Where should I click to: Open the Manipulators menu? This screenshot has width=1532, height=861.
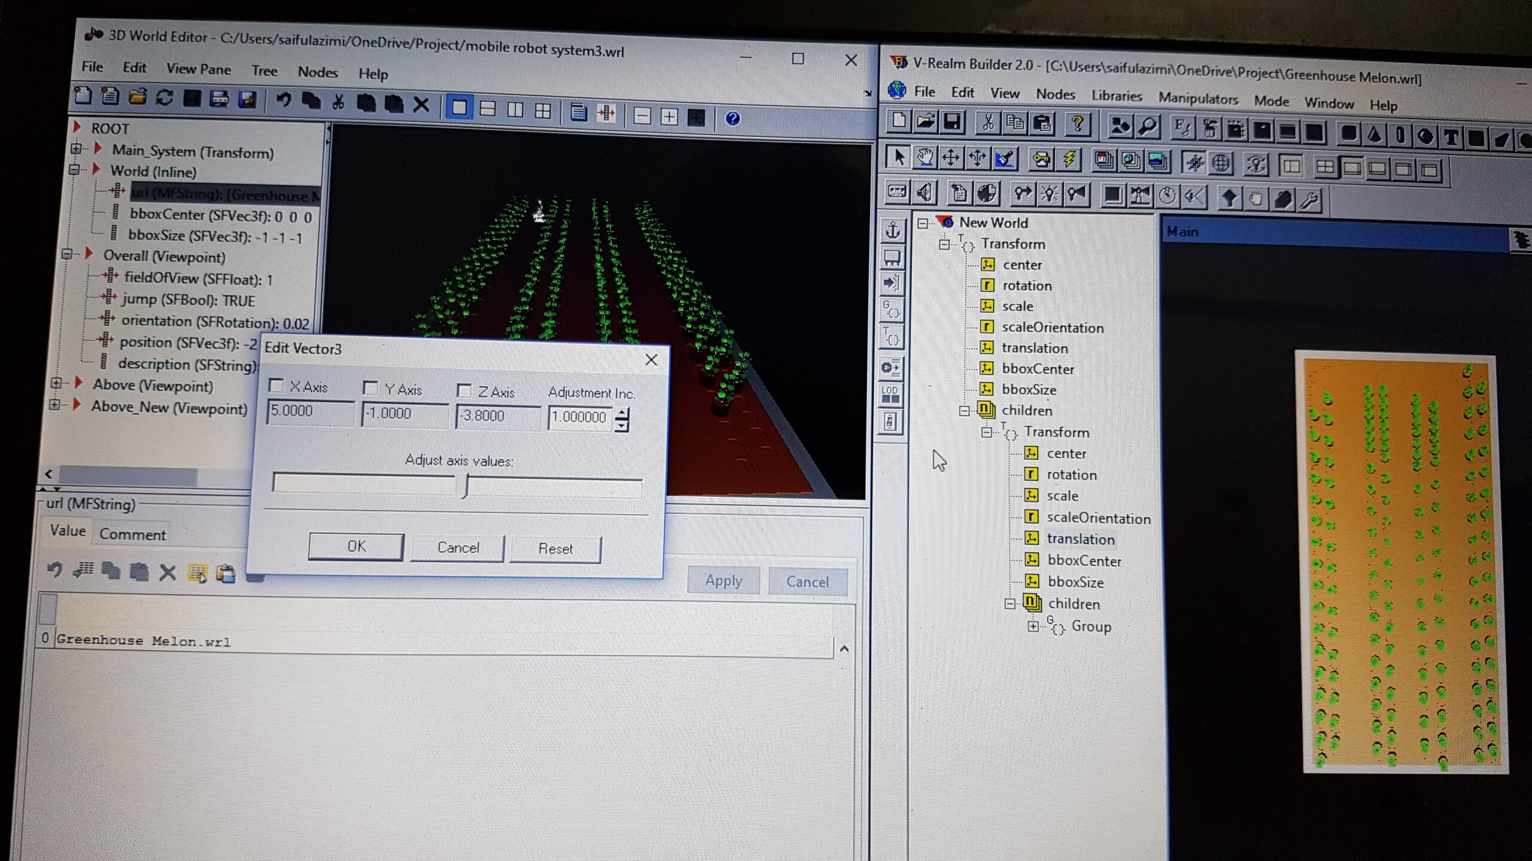point(1197,99)
